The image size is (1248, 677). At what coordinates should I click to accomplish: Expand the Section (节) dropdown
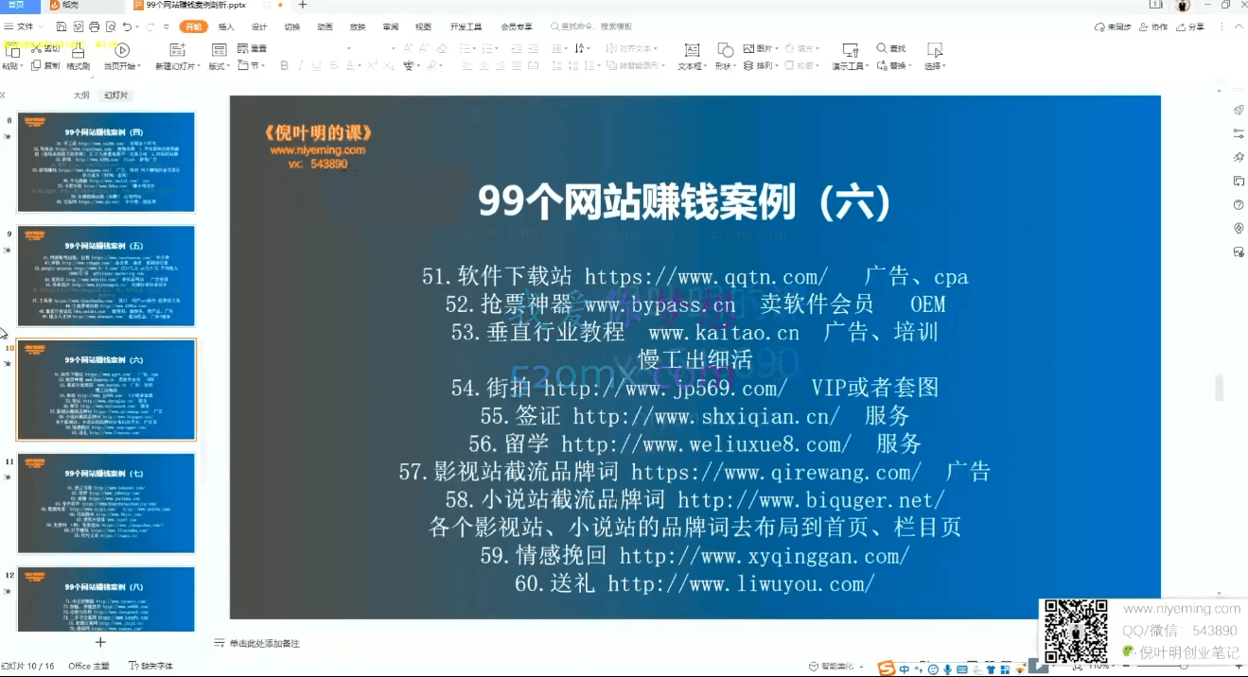pyautogui.click(x=250, y=66)
